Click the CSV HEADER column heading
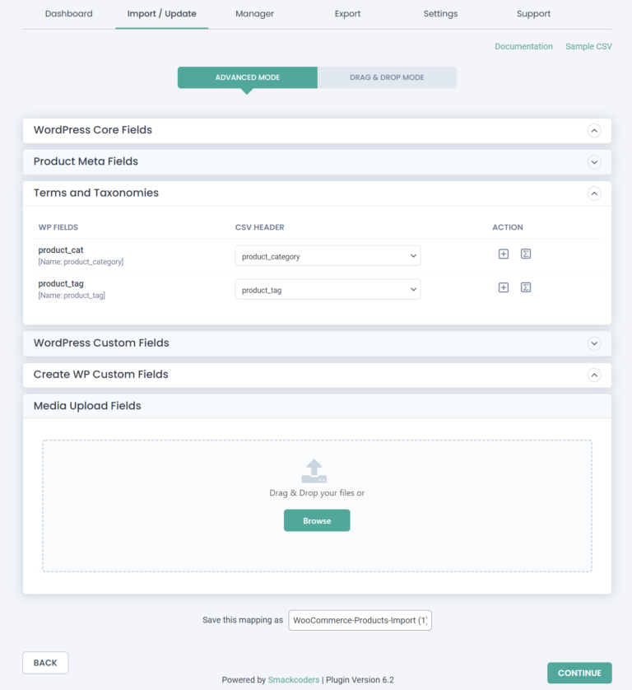632x690 pixels. [259, 227]
